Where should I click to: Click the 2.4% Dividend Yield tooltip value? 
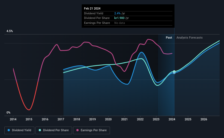pyautogui.click(x=117, y=13)
